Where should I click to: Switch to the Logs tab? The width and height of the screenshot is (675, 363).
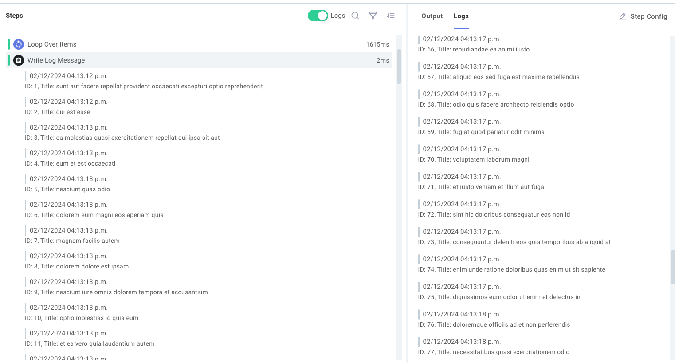coord(461,16)
